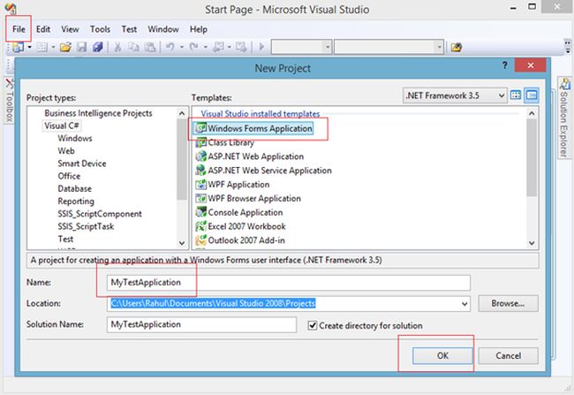Click the Location path text field
Image resolution: width=574 pixels, height=395 pixels.
coord(282,304)
